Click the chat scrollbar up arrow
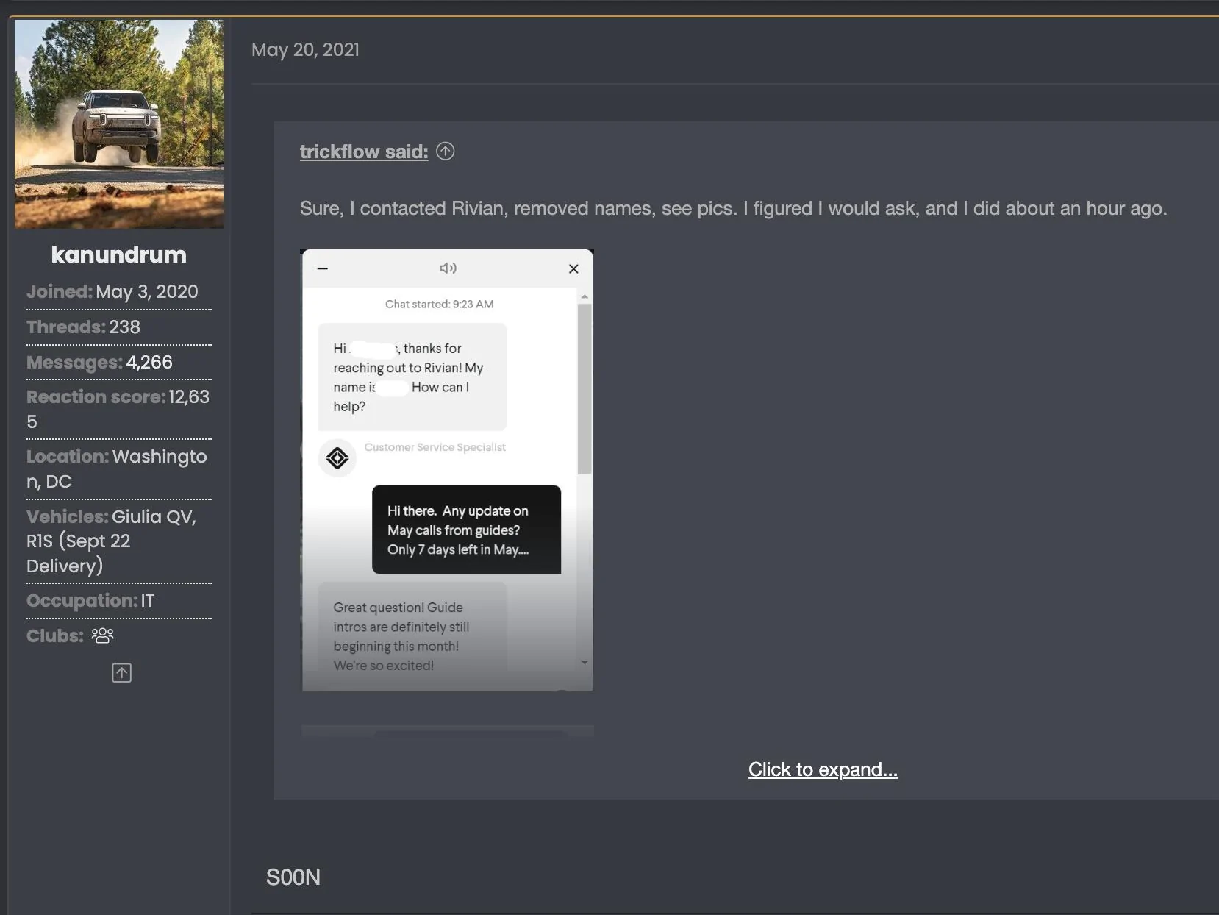Screen dimensions: 1219x915 pyautogui.click(x=585, y=296)
